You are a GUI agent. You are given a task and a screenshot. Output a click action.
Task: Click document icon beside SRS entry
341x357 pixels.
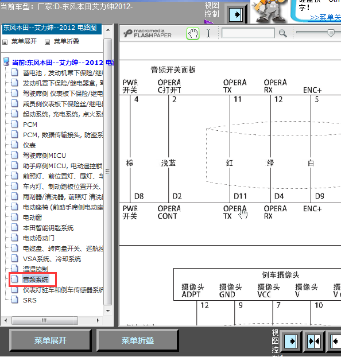click(x=15, y=300)
